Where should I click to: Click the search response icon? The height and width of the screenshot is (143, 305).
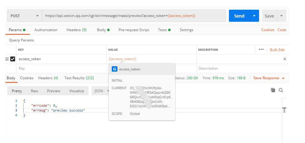click(281, 90)
